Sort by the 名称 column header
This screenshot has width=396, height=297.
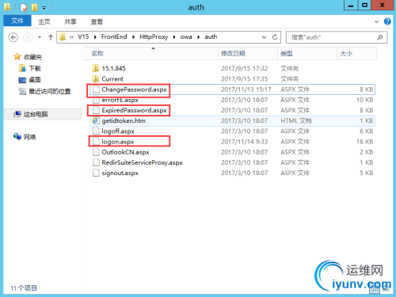point(150,54)
